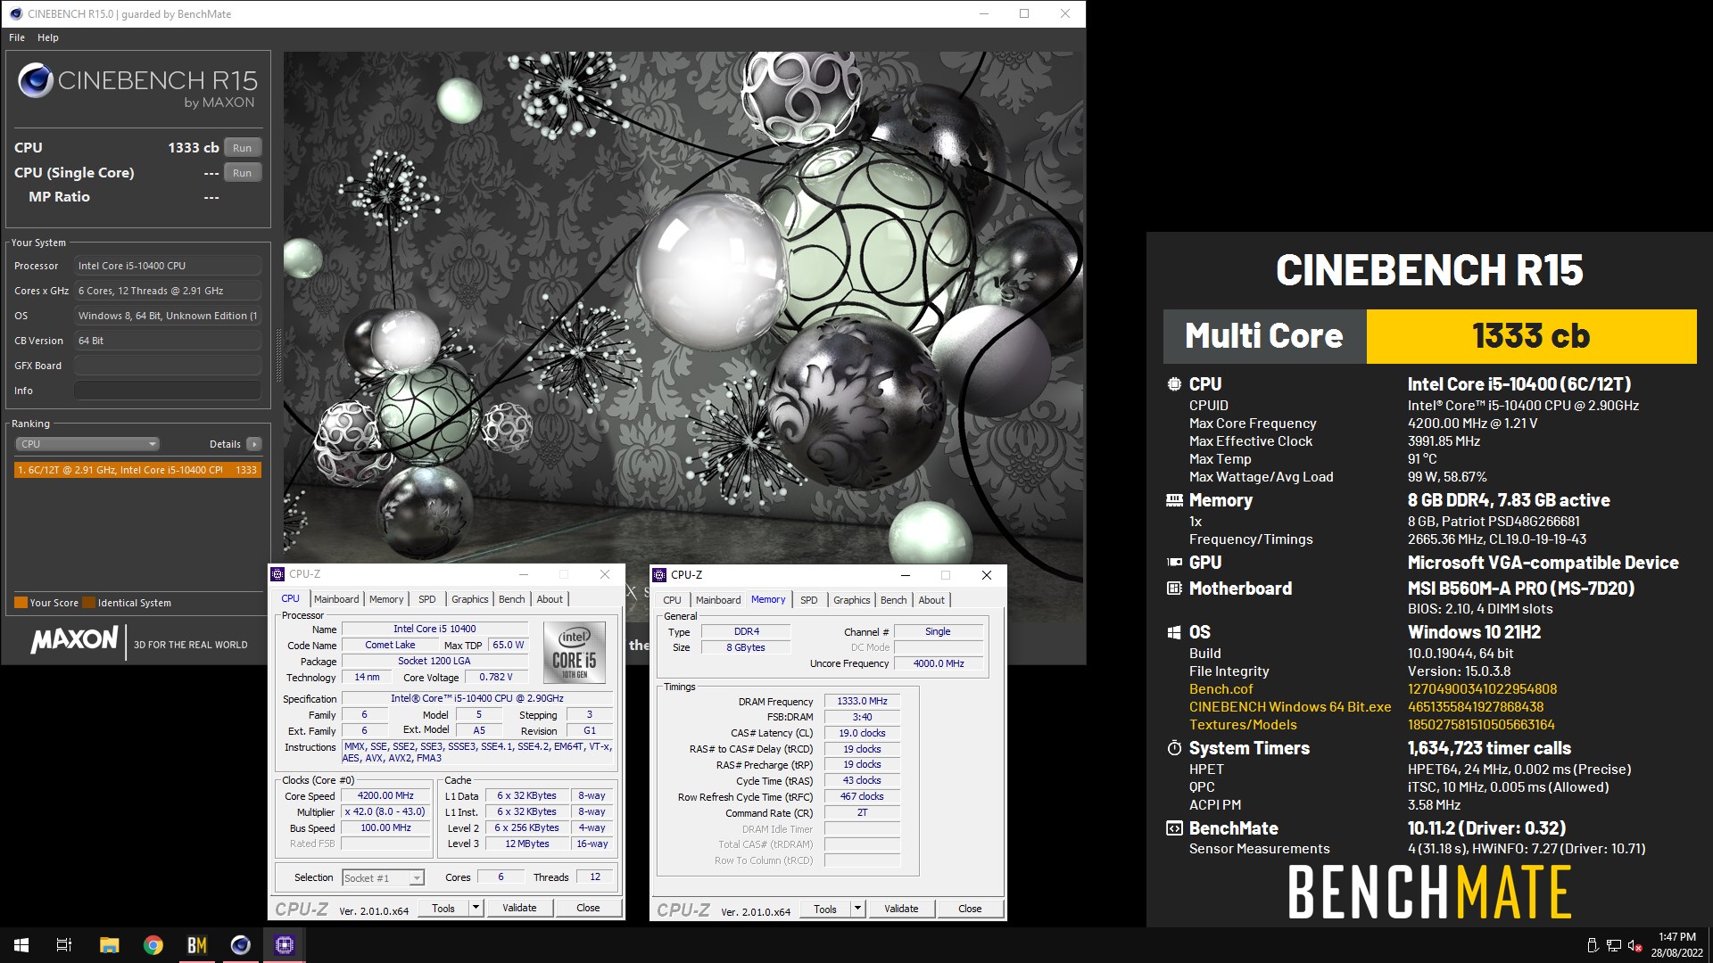
Task: Click the Info input field
Action: pos(168,391)
